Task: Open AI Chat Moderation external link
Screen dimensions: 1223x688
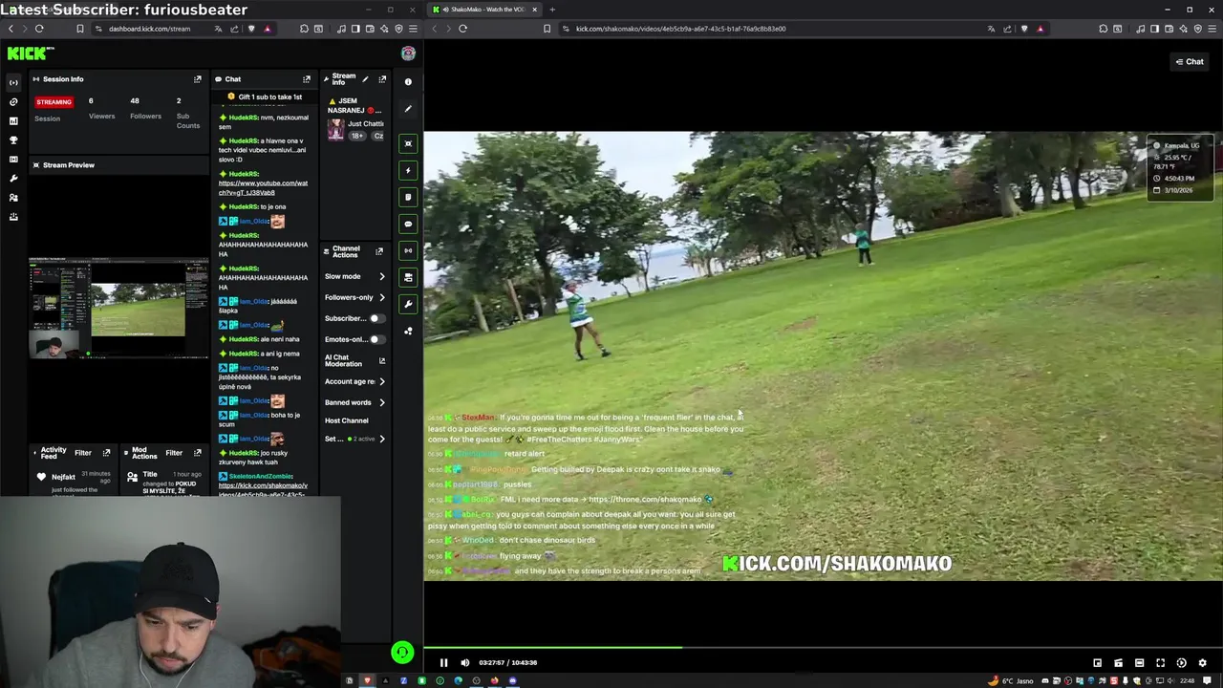Action: click(382, 360)
